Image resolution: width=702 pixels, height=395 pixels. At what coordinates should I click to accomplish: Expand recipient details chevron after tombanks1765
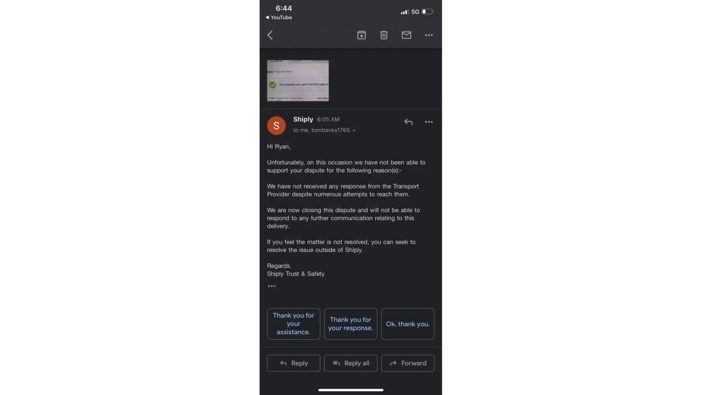pos(354,130)
